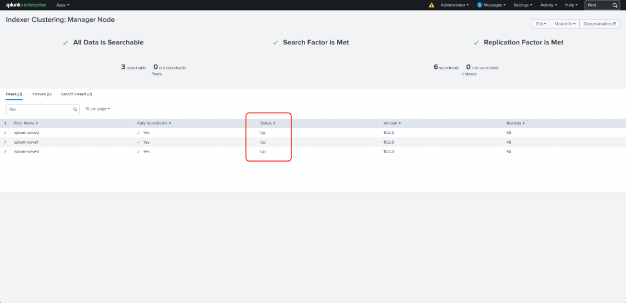Change the 10 per page setting
The height and width of the screenshot is (303, 626).
point(97,109)
